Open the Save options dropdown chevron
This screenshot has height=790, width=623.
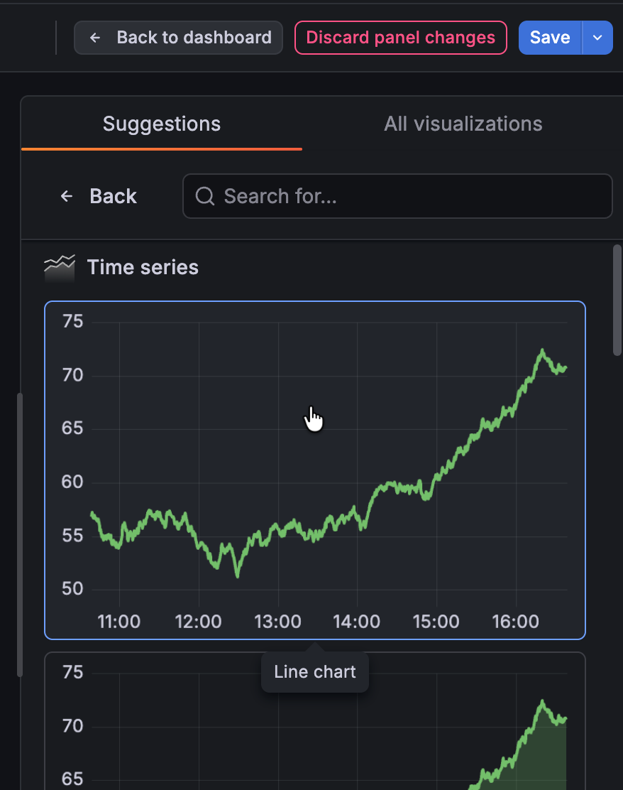596,37
